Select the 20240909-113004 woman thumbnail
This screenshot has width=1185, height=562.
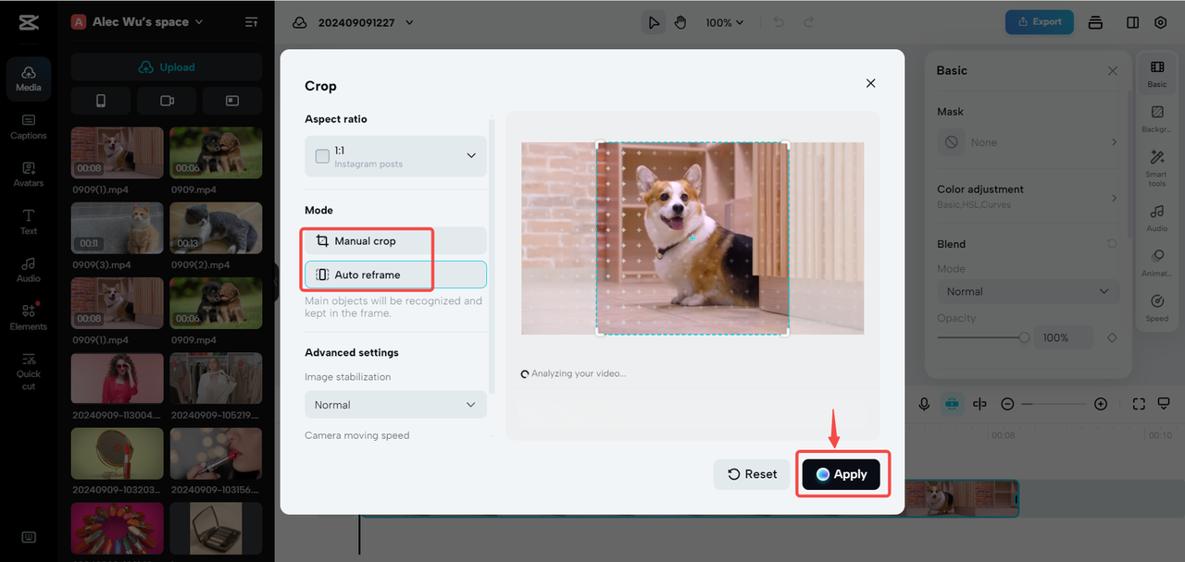click(118, 379)
